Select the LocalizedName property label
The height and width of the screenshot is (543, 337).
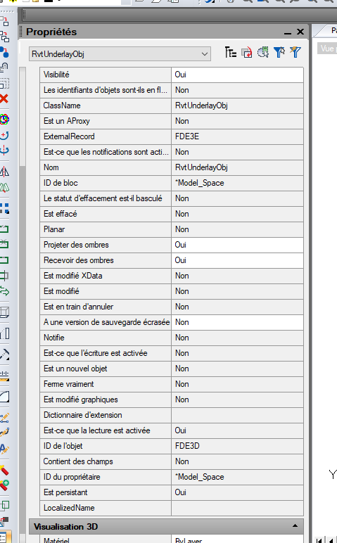click(69, 508)
